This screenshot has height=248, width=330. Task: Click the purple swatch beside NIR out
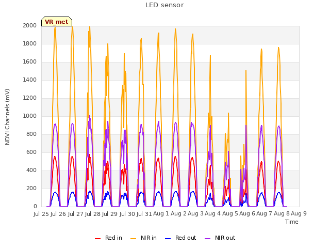[x=207, y=239]
